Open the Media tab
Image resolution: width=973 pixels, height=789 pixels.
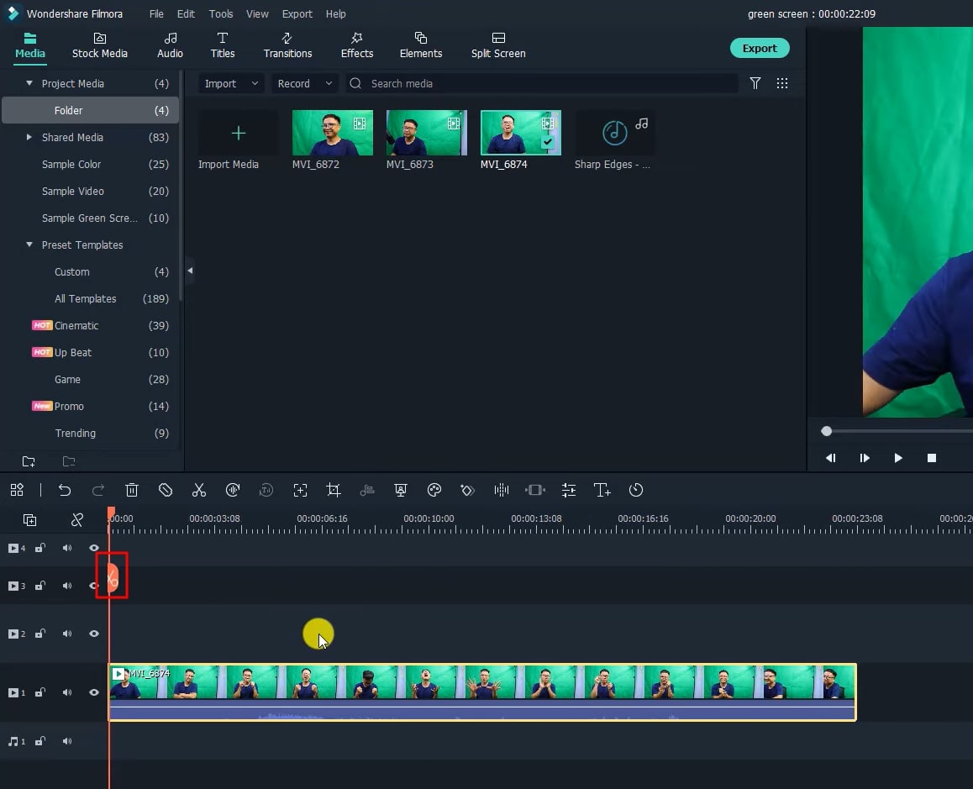pos(29,46)
